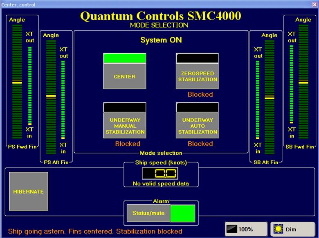Click the 'PS Fwd Fin' label
The width and height of the screenshot is (319, 238).
pos(22,147)
